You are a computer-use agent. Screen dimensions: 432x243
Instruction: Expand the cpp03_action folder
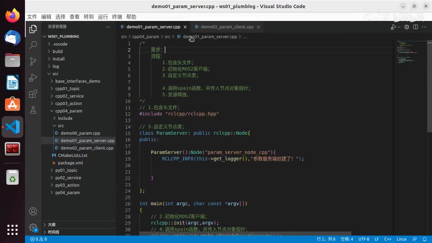pos(79,103)
